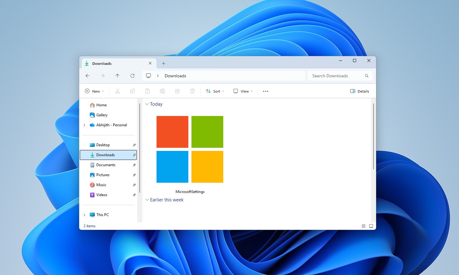Image resolution: width=459 pixels, height=275 pixels.
Task: Add a new tab with plus
Action: [x=163, y=64]
